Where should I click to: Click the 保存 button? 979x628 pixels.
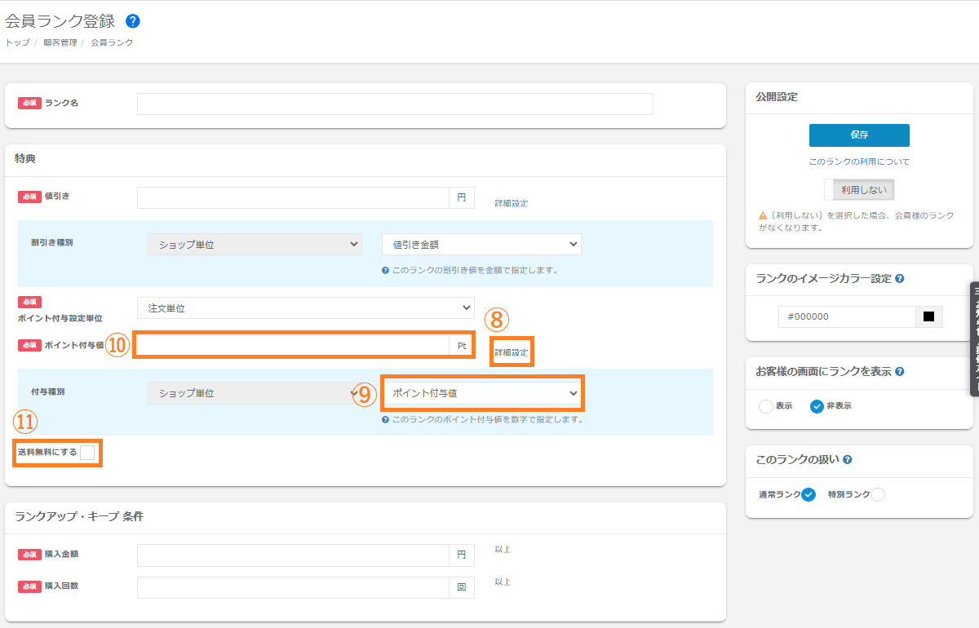[x=859, y=135]
